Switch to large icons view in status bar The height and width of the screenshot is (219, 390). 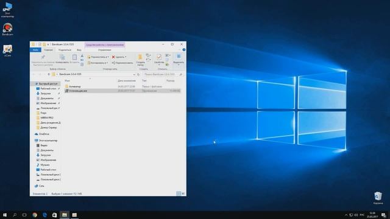click(183, 193)
